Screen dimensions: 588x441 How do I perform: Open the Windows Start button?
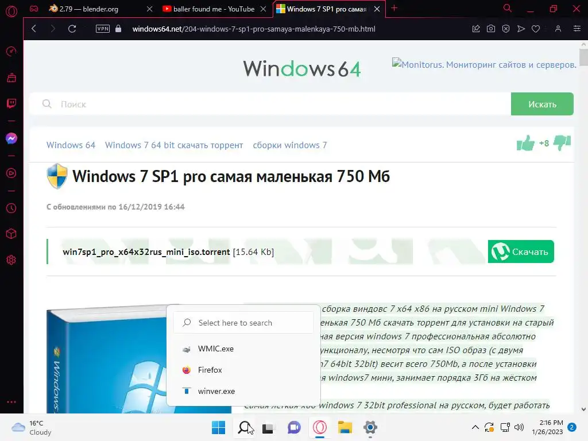click(x=219, y=427)
